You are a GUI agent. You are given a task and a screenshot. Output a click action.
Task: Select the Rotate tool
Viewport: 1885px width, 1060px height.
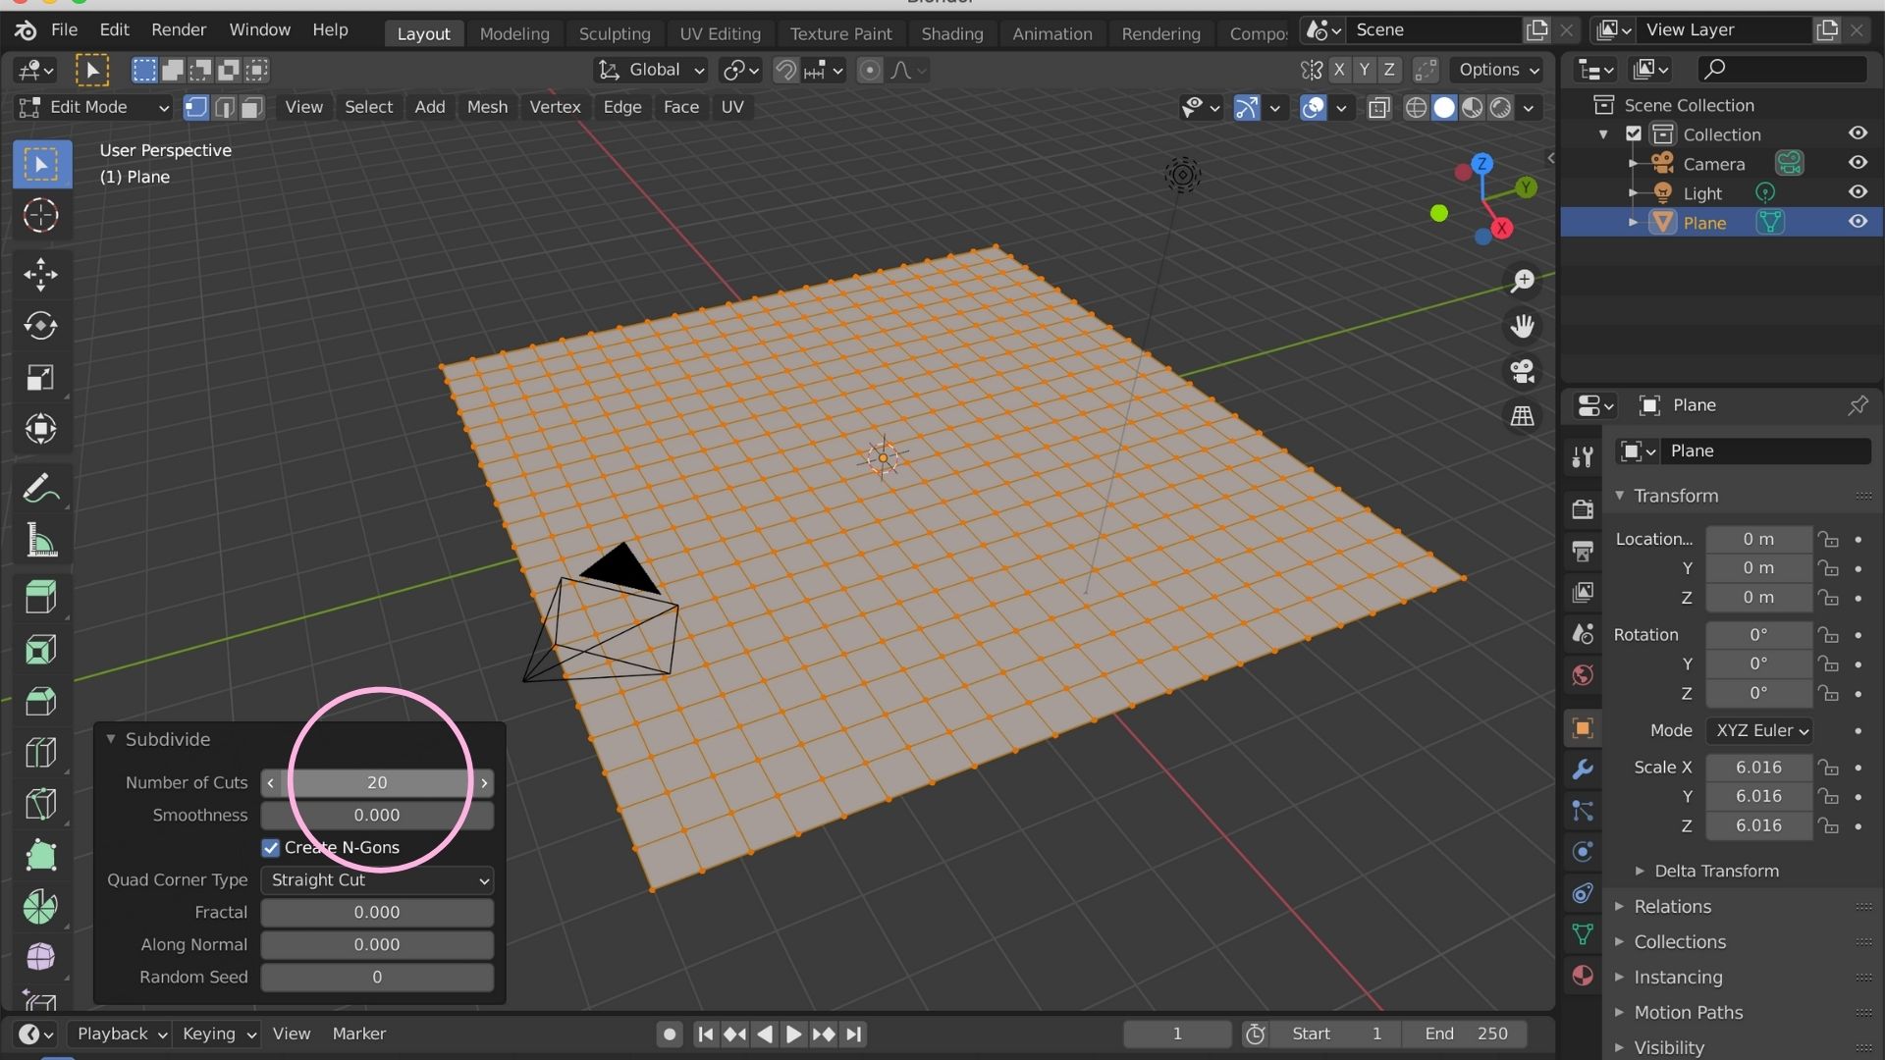pyautogui.click(x=41, y=326)
